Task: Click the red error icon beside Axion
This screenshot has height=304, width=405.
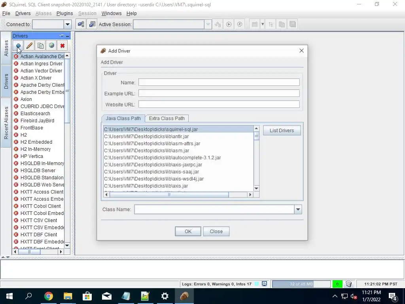Action: [16, 99]
